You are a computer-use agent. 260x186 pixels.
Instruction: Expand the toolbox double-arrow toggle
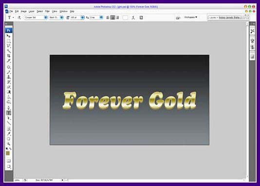pyautogui.click(x=6, y=24)
